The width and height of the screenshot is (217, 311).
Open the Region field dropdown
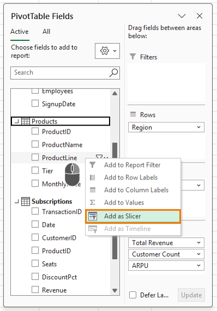pos(199,127)
